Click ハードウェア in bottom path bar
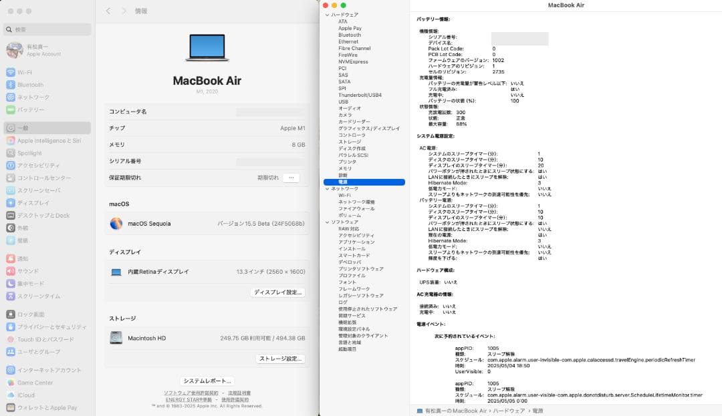 508,411
